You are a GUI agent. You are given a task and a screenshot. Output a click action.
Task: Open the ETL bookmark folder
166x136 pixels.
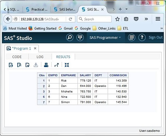[x=123, y=28]
